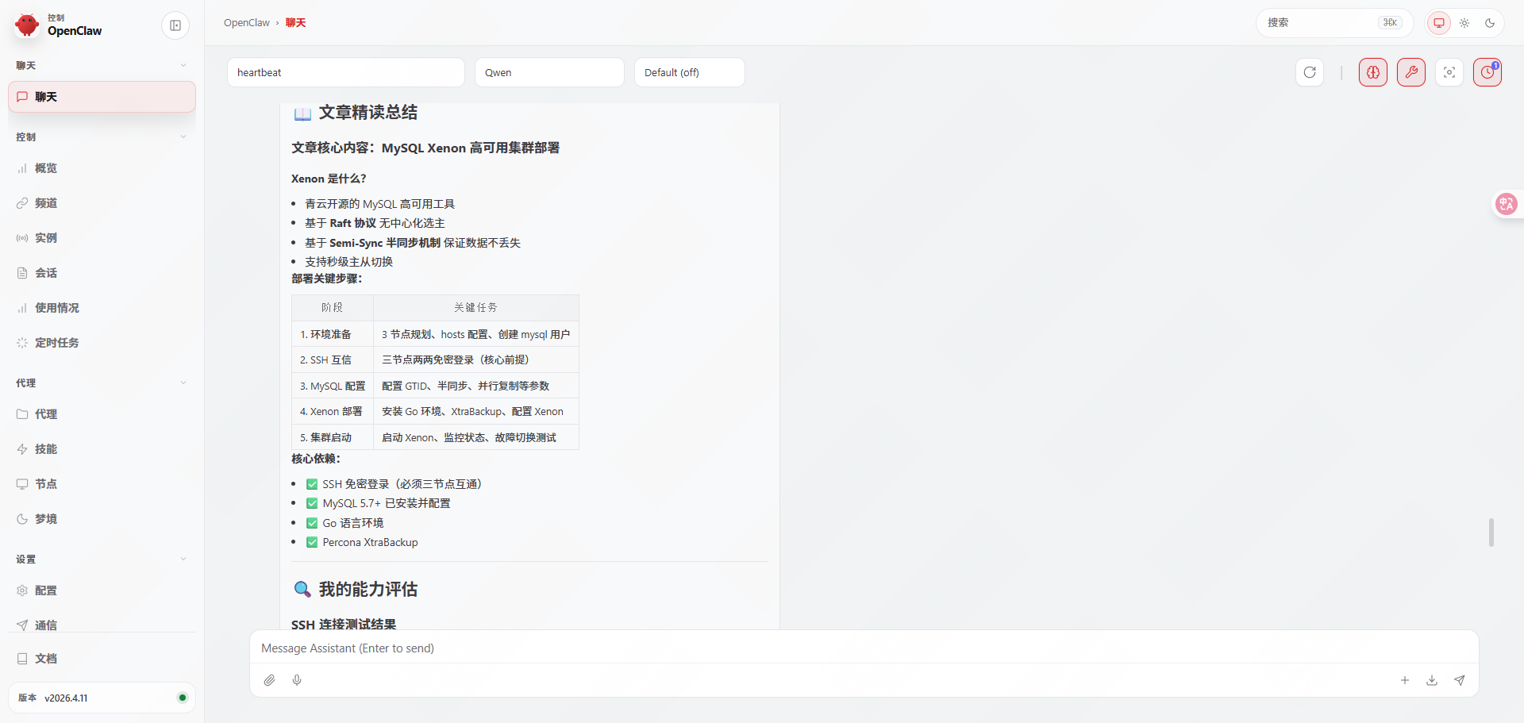Select light theme sun icon

click(x=1464, y=23)
